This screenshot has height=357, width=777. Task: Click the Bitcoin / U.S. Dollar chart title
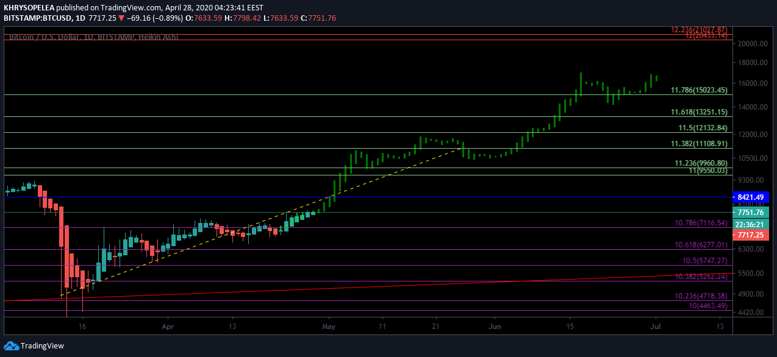coord(93,37)
